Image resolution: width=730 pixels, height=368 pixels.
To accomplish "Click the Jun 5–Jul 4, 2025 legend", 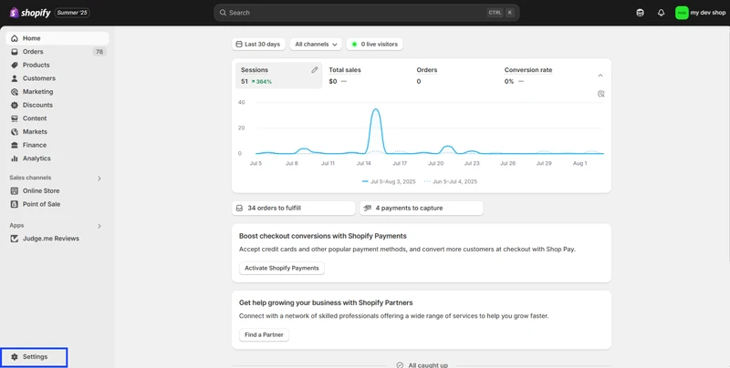I will click(x=451, y=181).
